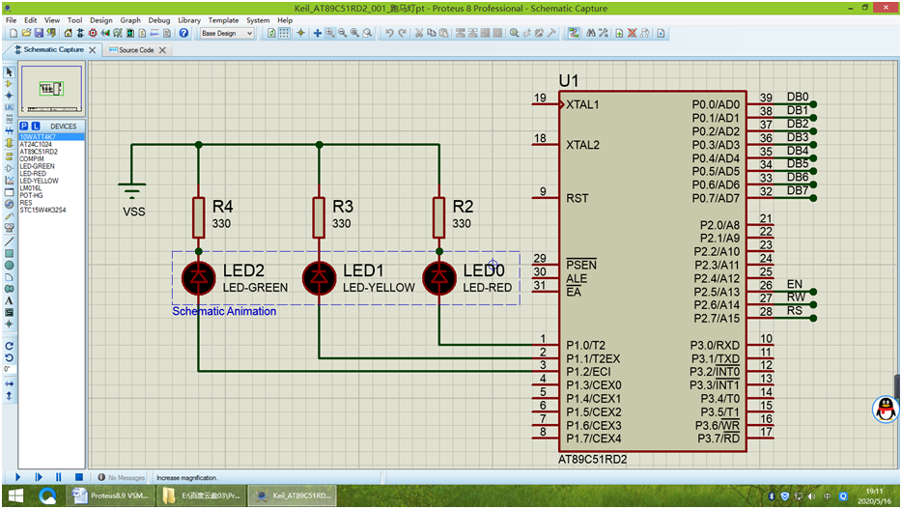Viewport: 902px width, 509px height.
Task: Toggle the wire autorouter icon
Action: coord(574,34)
